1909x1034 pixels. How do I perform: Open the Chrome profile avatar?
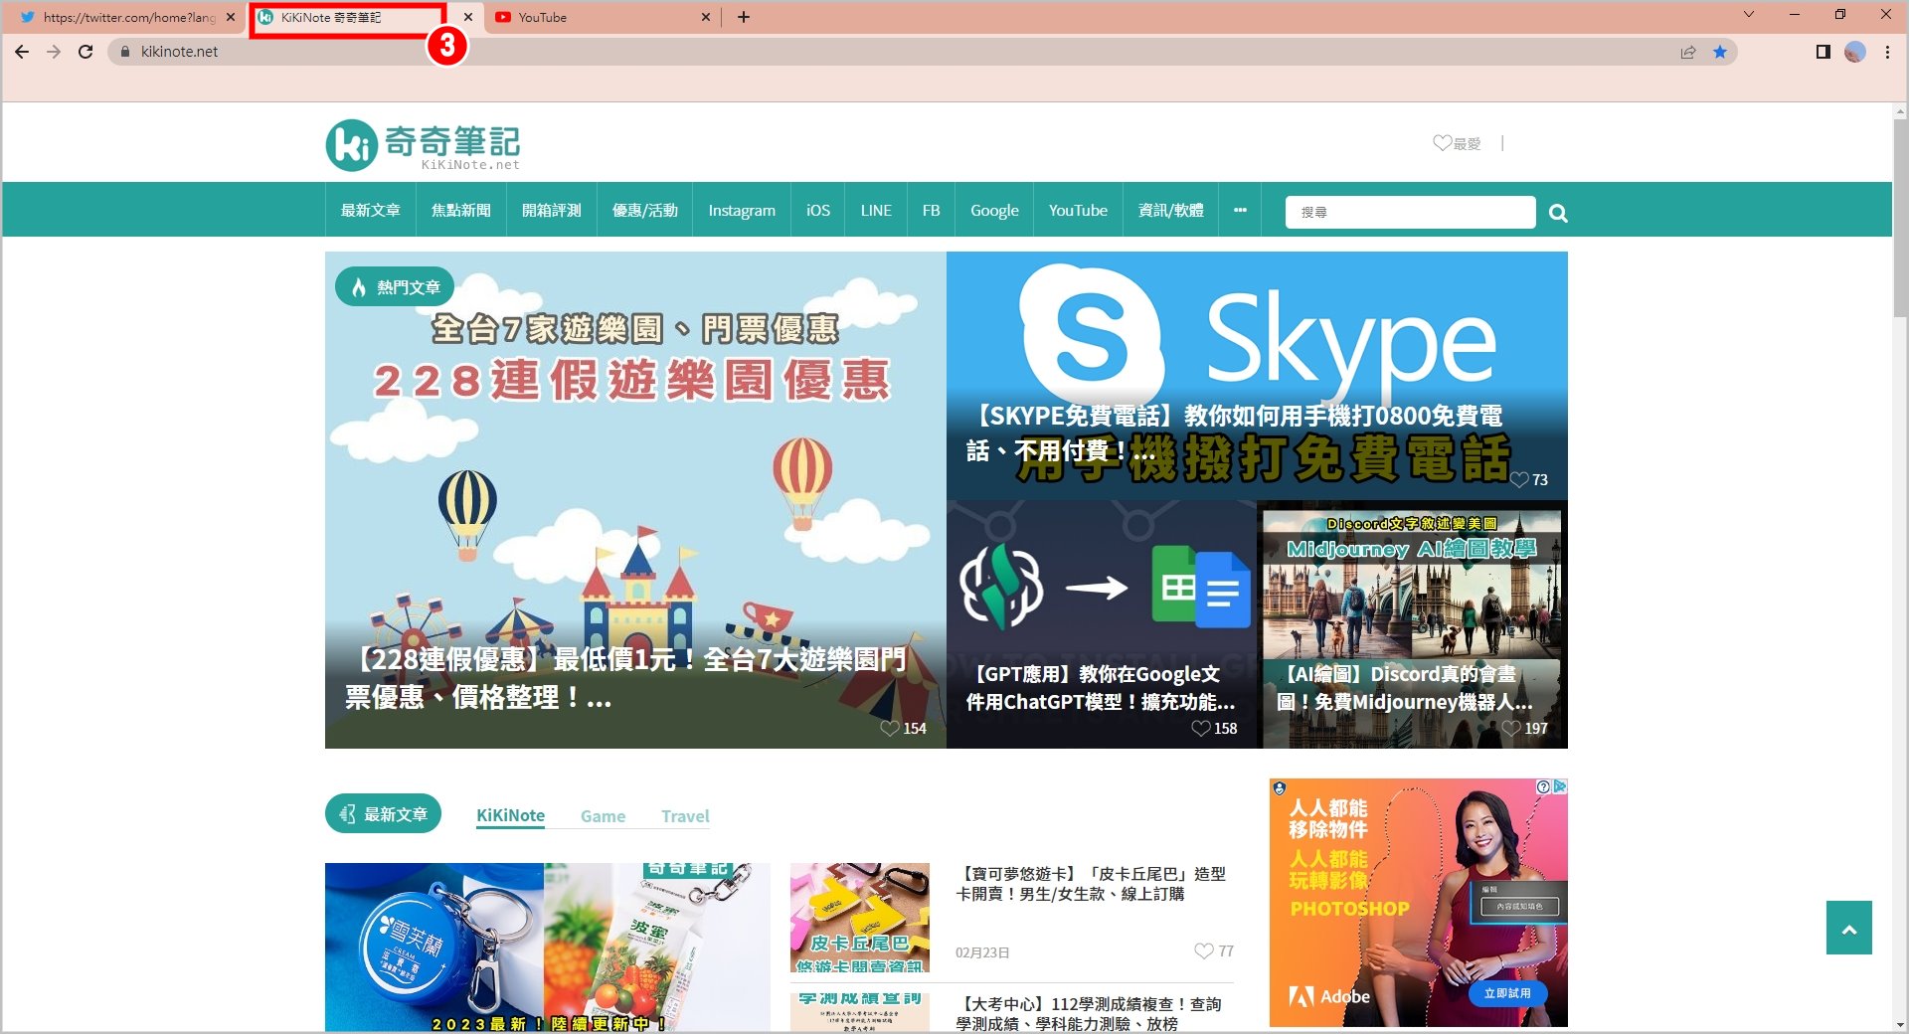1855,52
